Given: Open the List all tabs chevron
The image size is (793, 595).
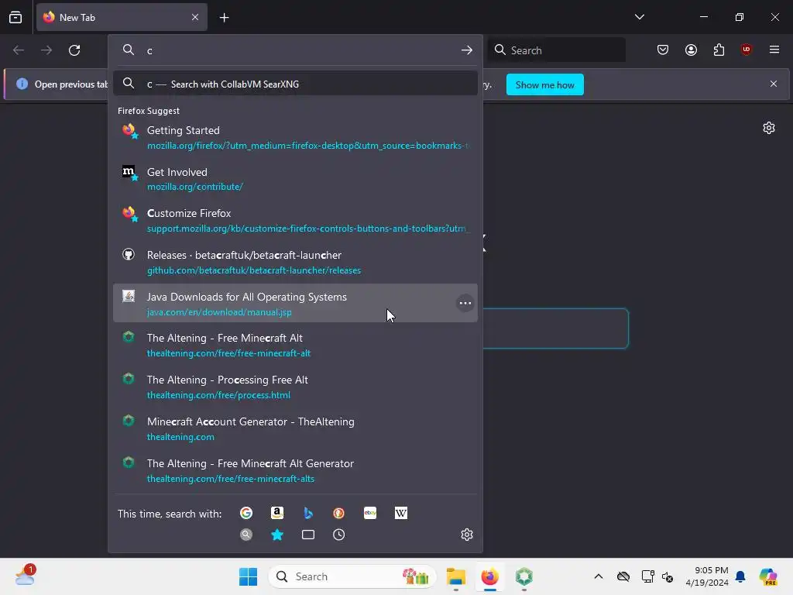Looking at the screenshot, I should [639, 17].
